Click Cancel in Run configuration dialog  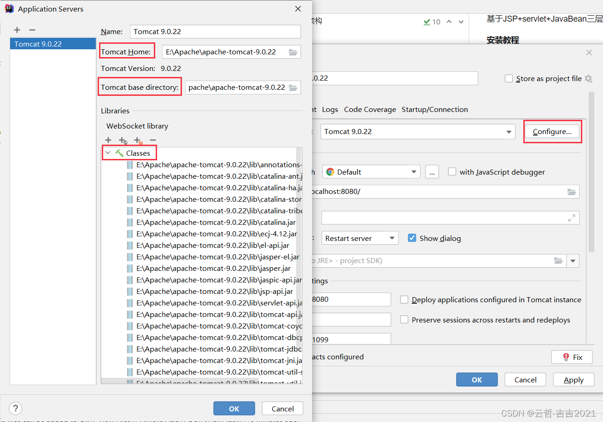coord(526,380)
